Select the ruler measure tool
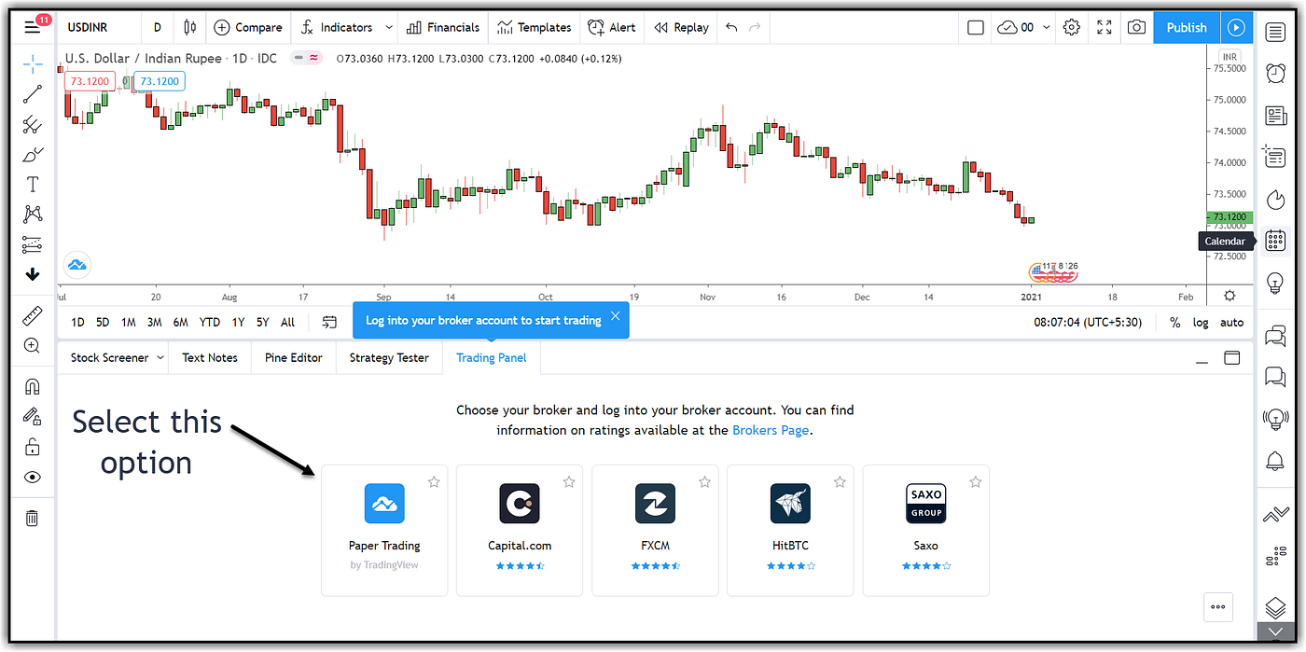Image resolution: width=1306 pixels, height=652 pixels. pos(32,318)
